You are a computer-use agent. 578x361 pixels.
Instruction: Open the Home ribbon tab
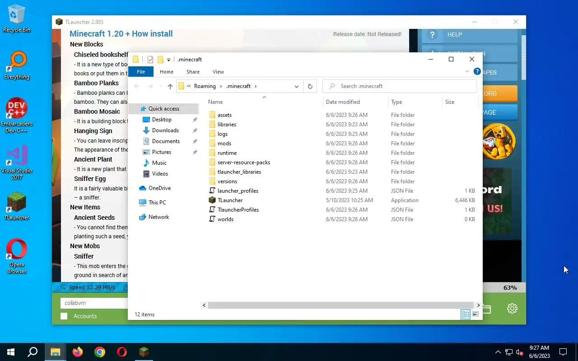point(167,72)
